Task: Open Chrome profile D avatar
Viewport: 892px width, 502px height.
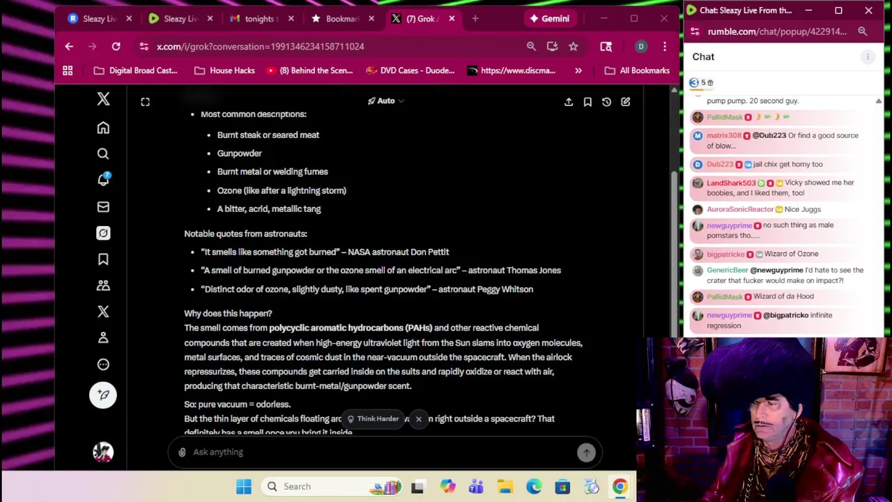Action: tap(640, 46)
